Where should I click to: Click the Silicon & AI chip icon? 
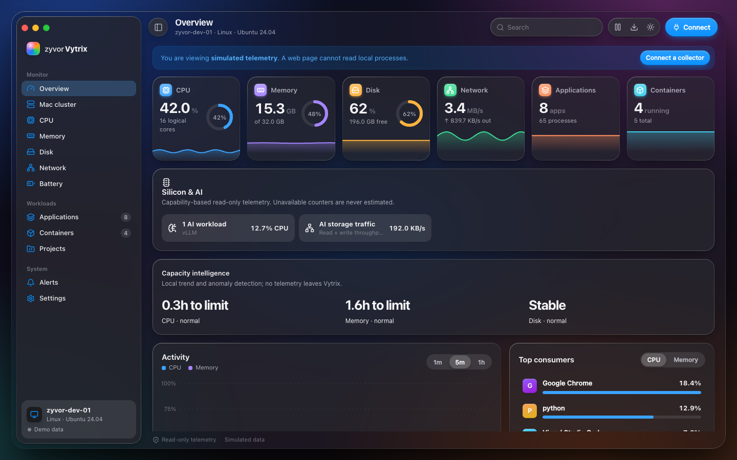(166, 182)
